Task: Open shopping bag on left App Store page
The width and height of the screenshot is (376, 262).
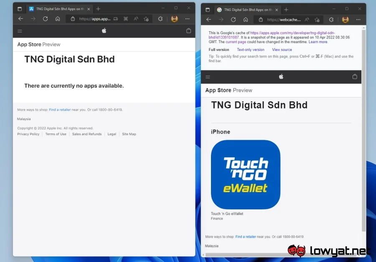Action: [x=189, y=30]
